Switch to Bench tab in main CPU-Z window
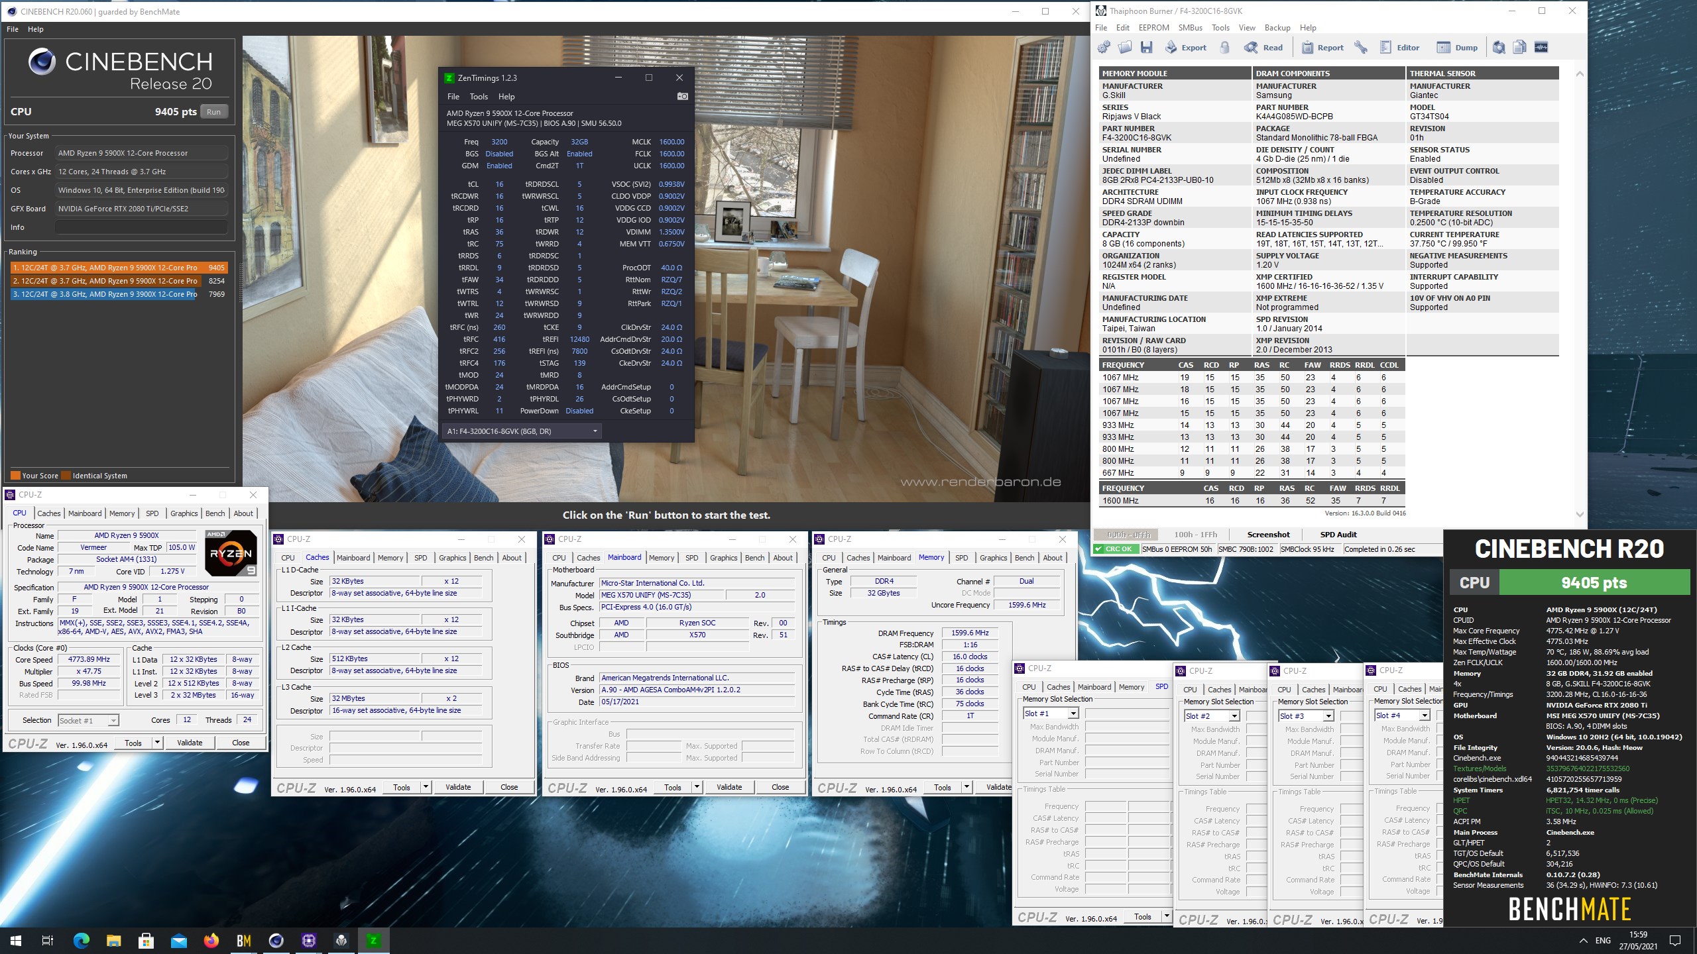This screenshot has width=1697, height=954. [215, 513]
